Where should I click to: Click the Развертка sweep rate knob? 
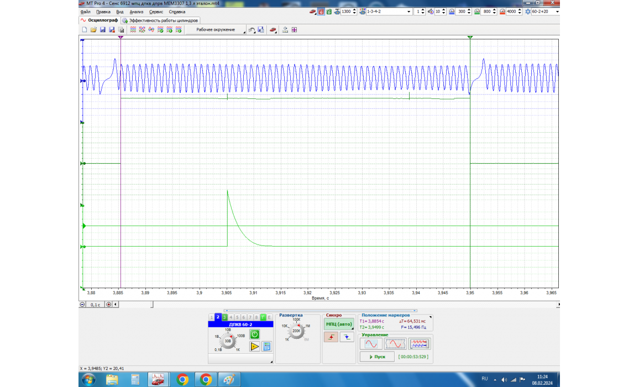tap(297, 331)
